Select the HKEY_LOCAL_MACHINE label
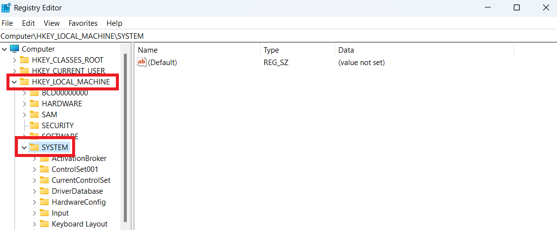557x230 pixels. pos(71,82)
